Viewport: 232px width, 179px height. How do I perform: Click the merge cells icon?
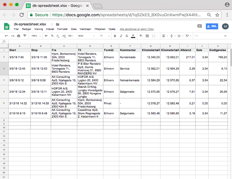coord(154,36)
